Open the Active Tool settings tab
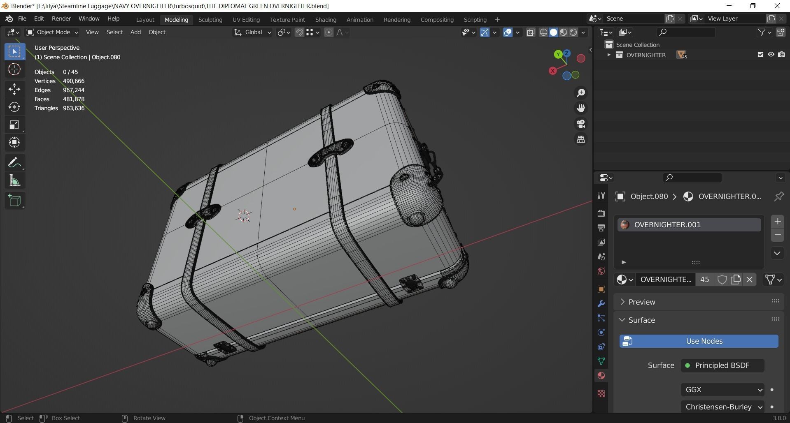The width and height of the screenshot is (790, 423). 601,196
